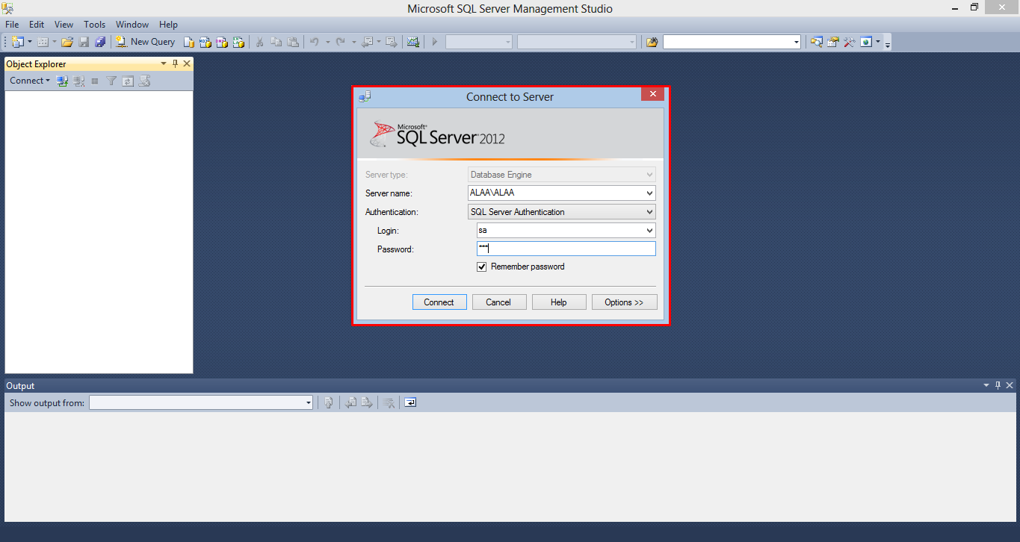This screenshot has height=542, width=1020.
Task: Click the Connect button in dialog
Action: coord(439,302)
